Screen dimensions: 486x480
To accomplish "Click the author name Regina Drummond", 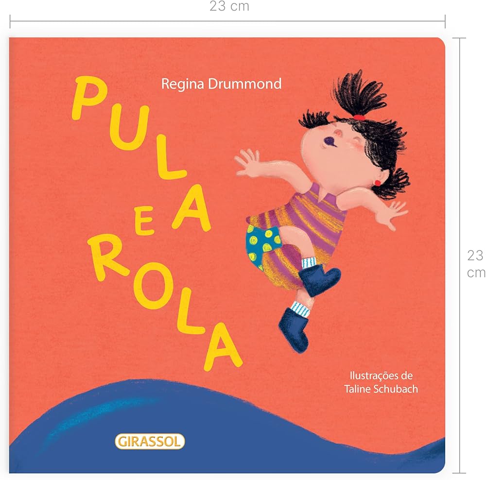I will pos(221,84).
